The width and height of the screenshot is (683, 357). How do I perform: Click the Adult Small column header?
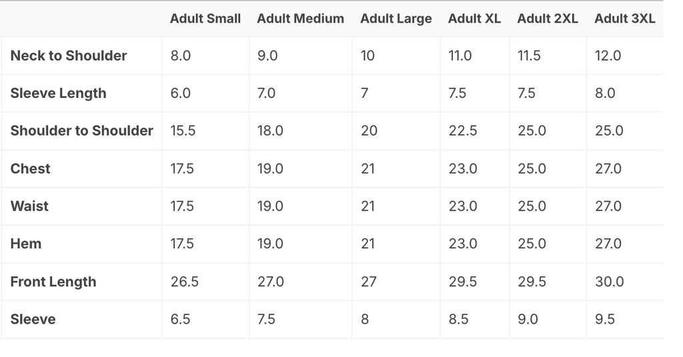point(205,19)
